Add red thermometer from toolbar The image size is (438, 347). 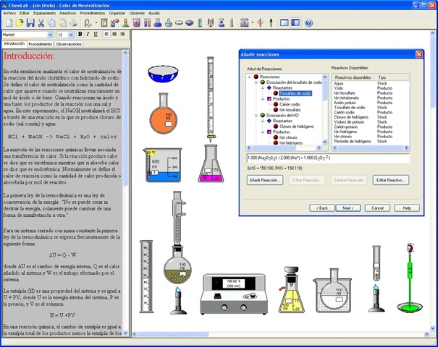232,23
